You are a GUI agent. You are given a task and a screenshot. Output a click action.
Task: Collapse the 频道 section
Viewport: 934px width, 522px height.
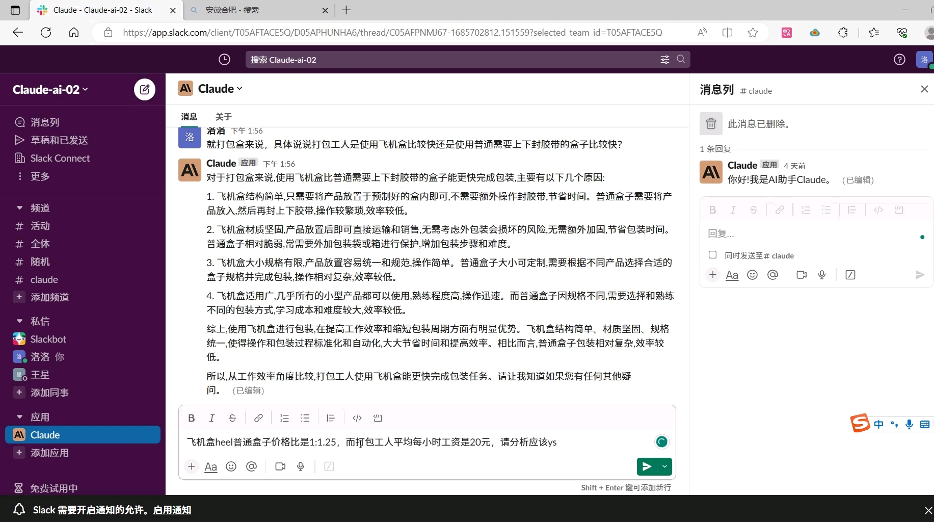coord(19,208)
